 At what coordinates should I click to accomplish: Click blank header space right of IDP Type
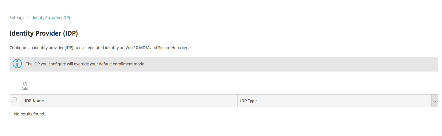click(x=338, y=101)
